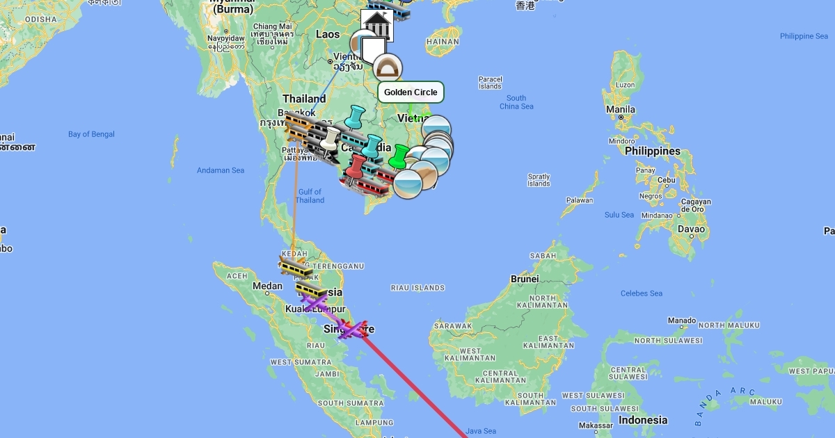Image resolution: width=835 pixels, height=438 pixels.
Task: Click the white shield-shaped marker near Laos
Action: 374,49
